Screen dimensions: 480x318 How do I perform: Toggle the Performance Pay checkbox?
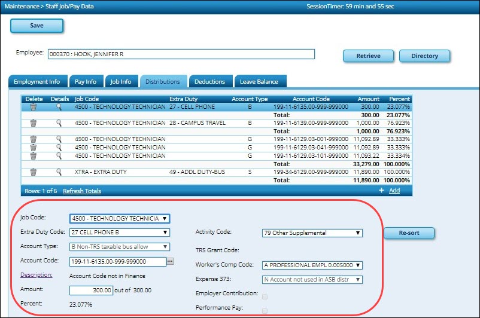pos(265,311)
